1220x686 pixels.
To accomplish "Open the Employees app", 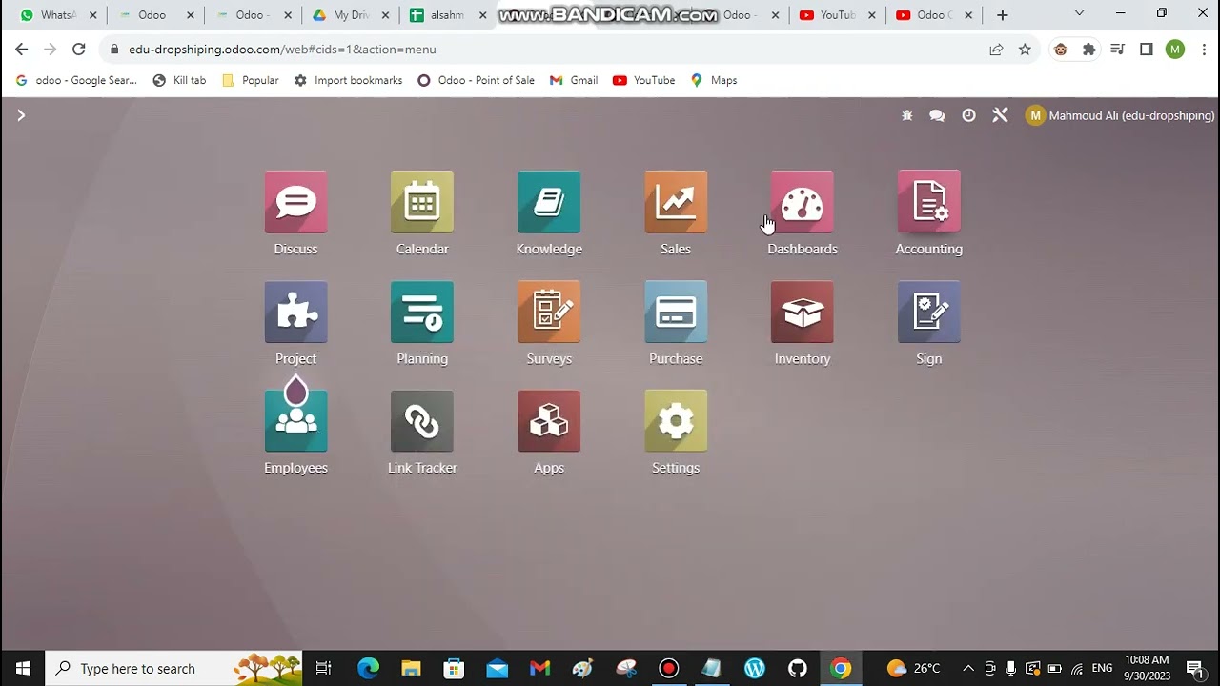I will [x=295, y=421].
